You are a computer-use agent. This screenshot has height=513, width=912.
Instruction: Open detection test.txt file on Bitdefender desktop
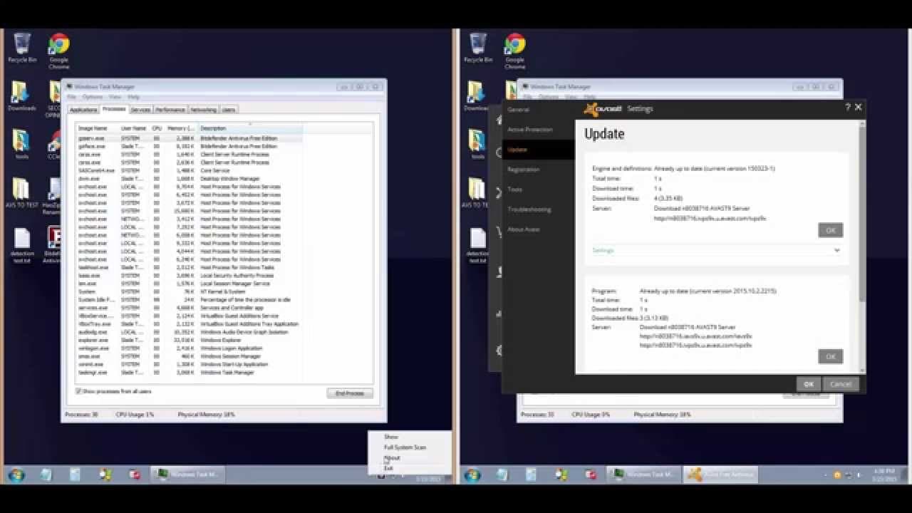click(22, 245)
